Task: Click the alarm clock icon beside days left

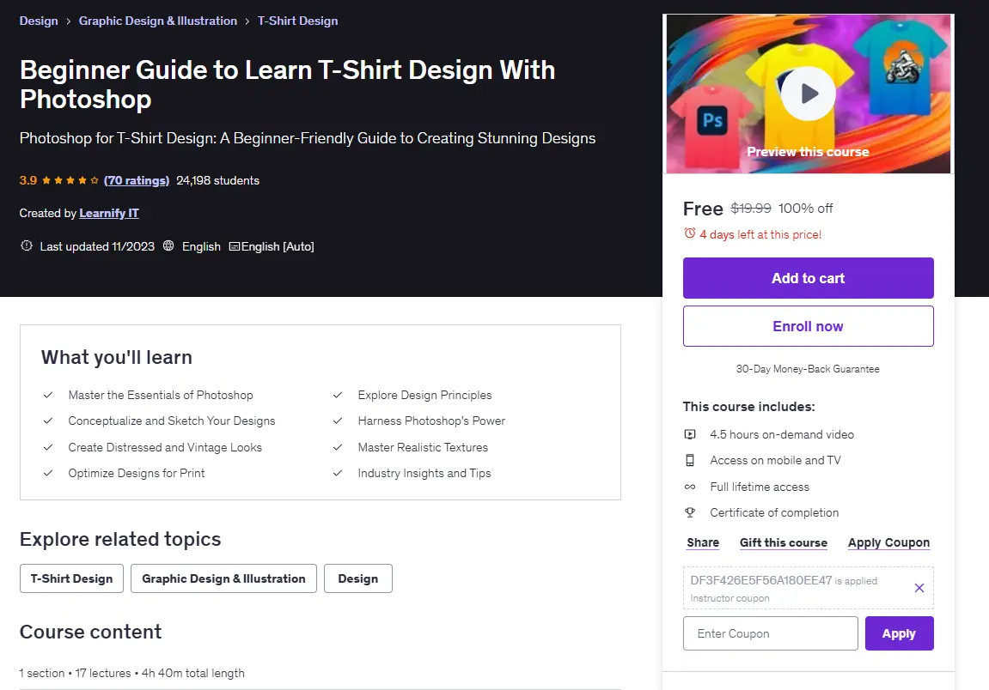Action: pos(690,233)
